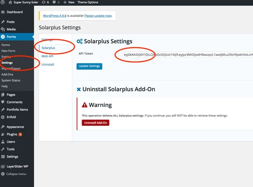
Task: Click the Comments bubble icon in sidebar
Action: (x=3, y=102)
